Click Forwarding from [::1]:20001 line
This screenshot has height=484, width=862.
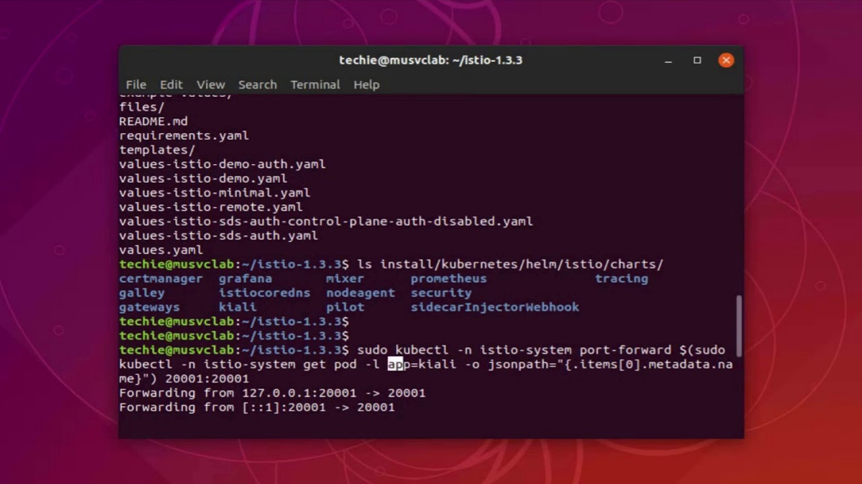pos(257,407)
